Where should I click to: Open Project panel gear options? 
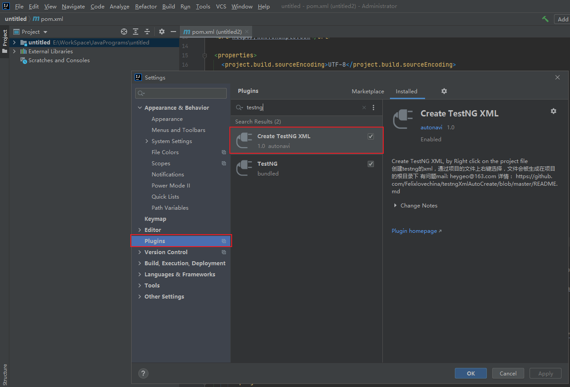coord(162,32)
